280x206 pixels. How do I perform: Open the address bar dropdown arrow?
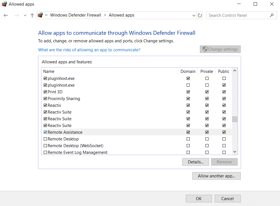(x=194, y=15)
